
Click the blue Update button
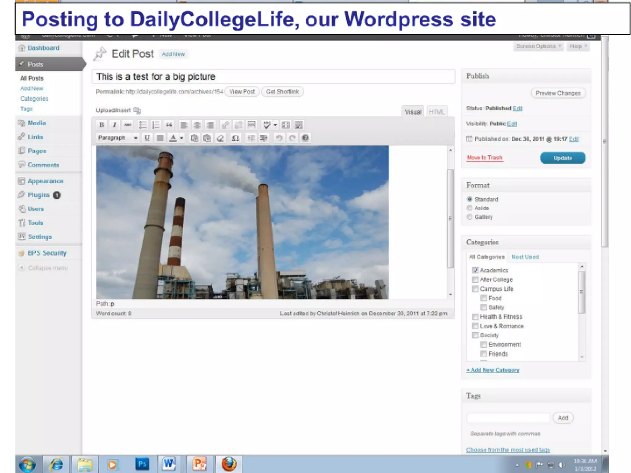point(563,158)
